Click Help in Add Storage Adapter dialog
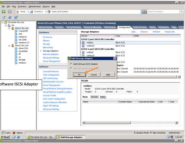This screenshot has height=143, width=185. point(108,75)
